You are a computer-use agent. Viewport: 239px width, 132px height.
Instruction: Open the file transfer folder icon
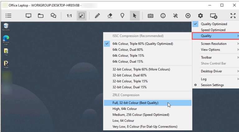click(x=41, y=15)
